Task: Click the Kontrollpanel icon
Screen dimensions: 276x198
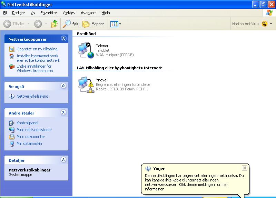Action: [x=12, y=123]
